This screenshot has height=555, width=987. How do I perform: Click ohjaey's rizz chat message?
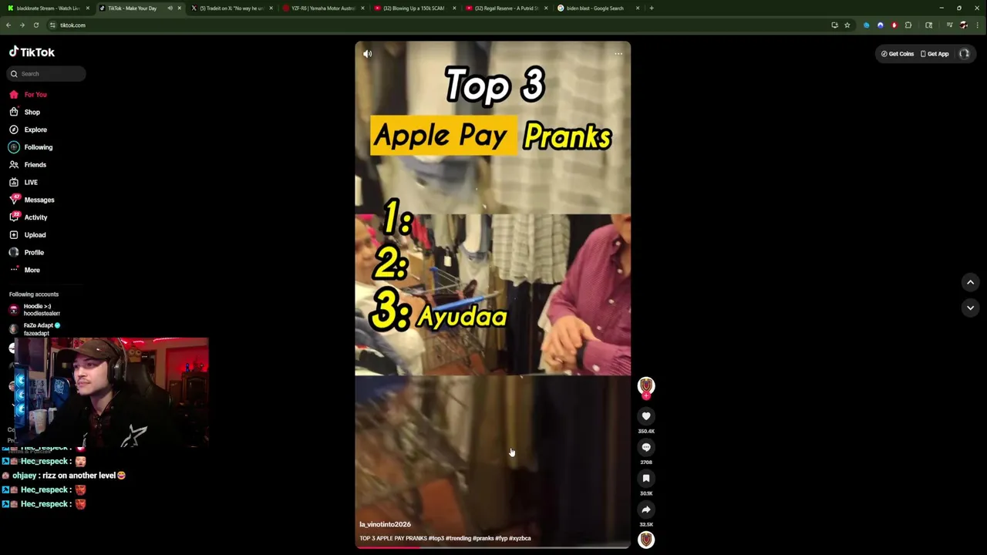(65, 476)
